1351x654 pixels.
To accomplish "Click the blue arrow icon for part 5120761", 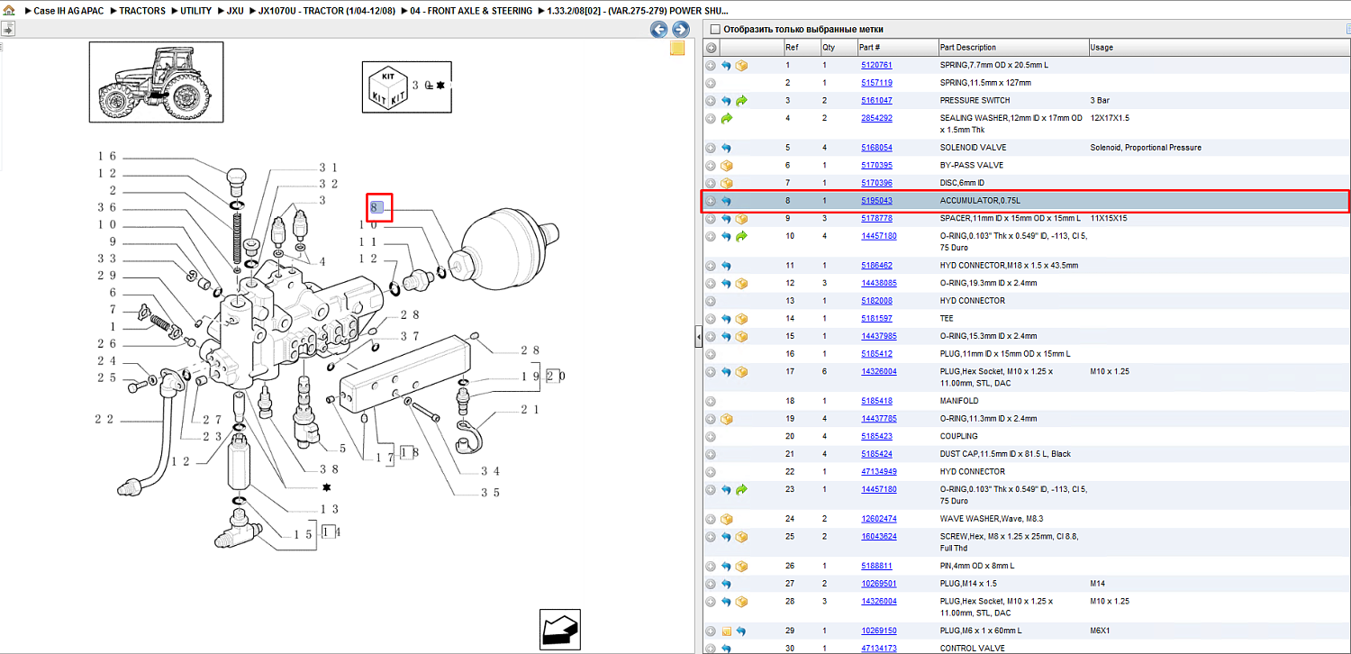I will coord(726,66).
